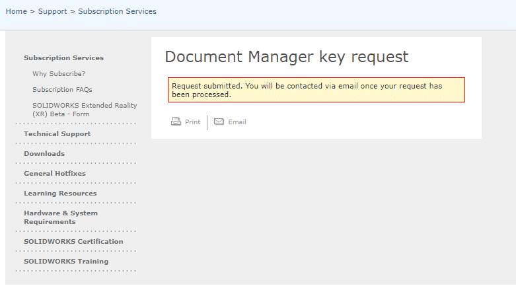The width and height of the screenshot is (516, 292).
Task: Open Subscription Services breadcrumb link
Action: coord(117,11)
